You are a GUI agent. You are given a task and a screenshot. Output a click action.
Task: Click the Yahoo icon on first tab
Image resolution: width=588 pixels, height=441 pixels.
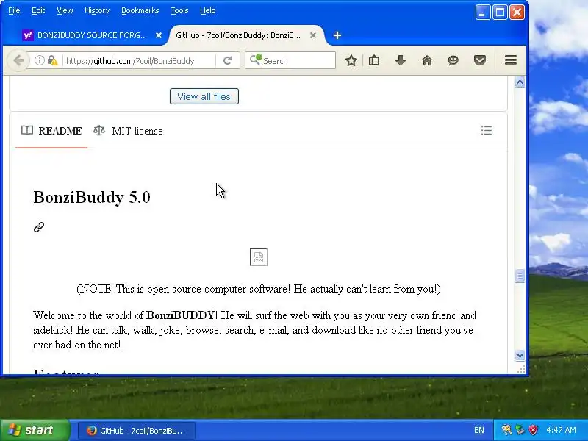pos(28,35)
